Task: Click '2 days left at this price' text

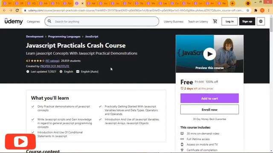Action: (199, 88)
